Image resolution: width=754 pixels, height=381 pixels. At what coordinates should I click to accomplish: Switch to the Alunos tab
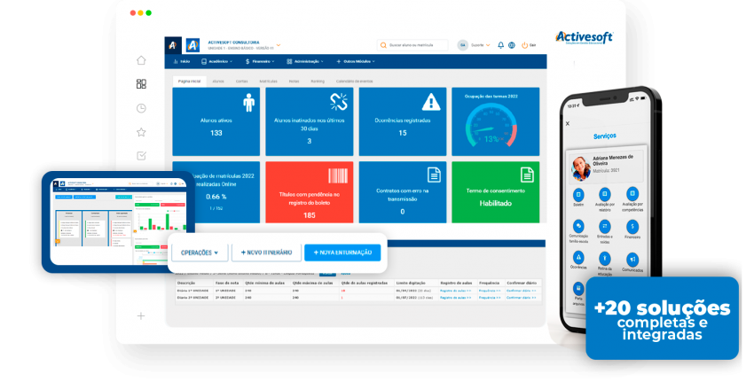coord(218,82)
